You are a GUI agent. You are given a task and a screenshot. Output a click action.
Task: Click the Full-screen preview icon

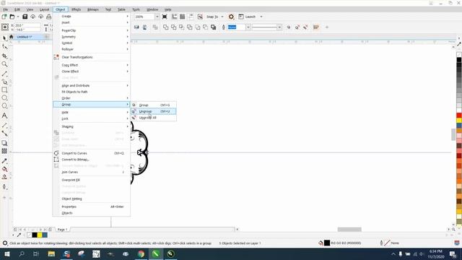click(x=165, y=17)
